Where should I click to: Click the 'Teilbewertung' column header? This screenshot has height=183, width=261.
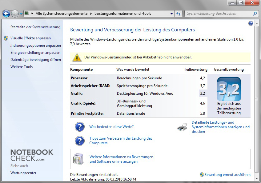pyautogui.click(x=195, y=70)
